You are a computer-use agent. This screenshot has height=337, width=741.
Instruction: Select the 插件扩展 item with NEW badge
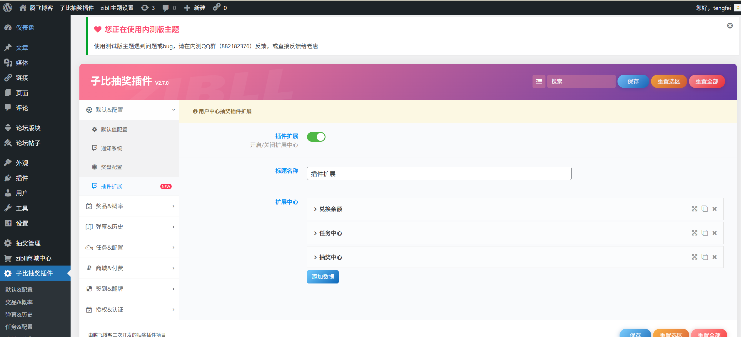pyautogui.click(x=111, y=186)
